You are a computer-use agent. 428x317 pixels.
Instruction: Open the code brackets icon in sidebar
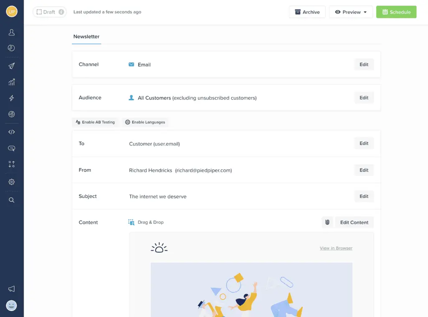12,132
